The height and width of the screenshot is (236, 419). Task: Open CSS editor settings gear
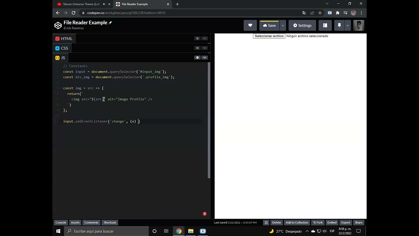(197, 48)
